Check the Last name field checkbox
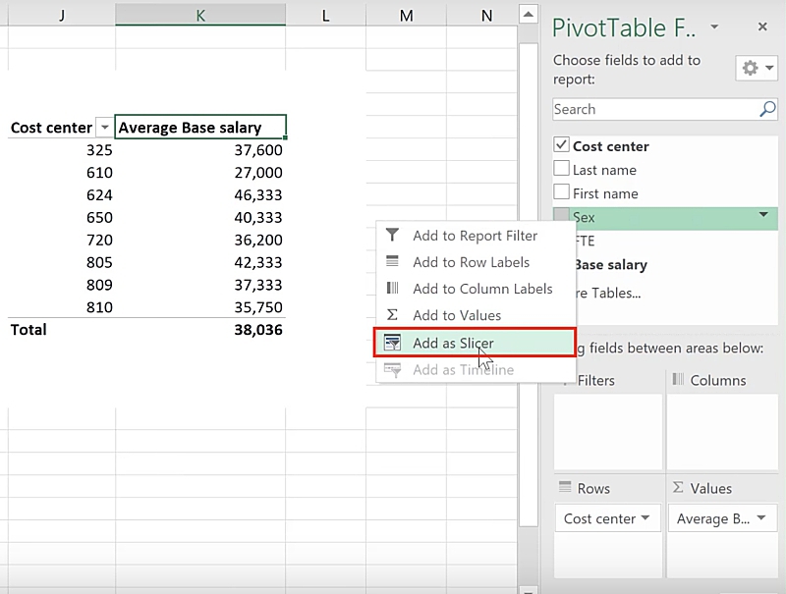The image size is (786, 594). 562,170
